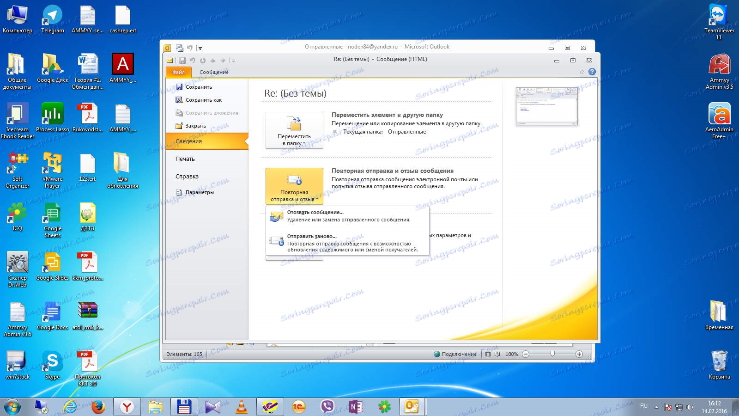Click Сохранить in the backstage menu
The width and height of the screenshot is (739, 416).
tap(199, 87)
